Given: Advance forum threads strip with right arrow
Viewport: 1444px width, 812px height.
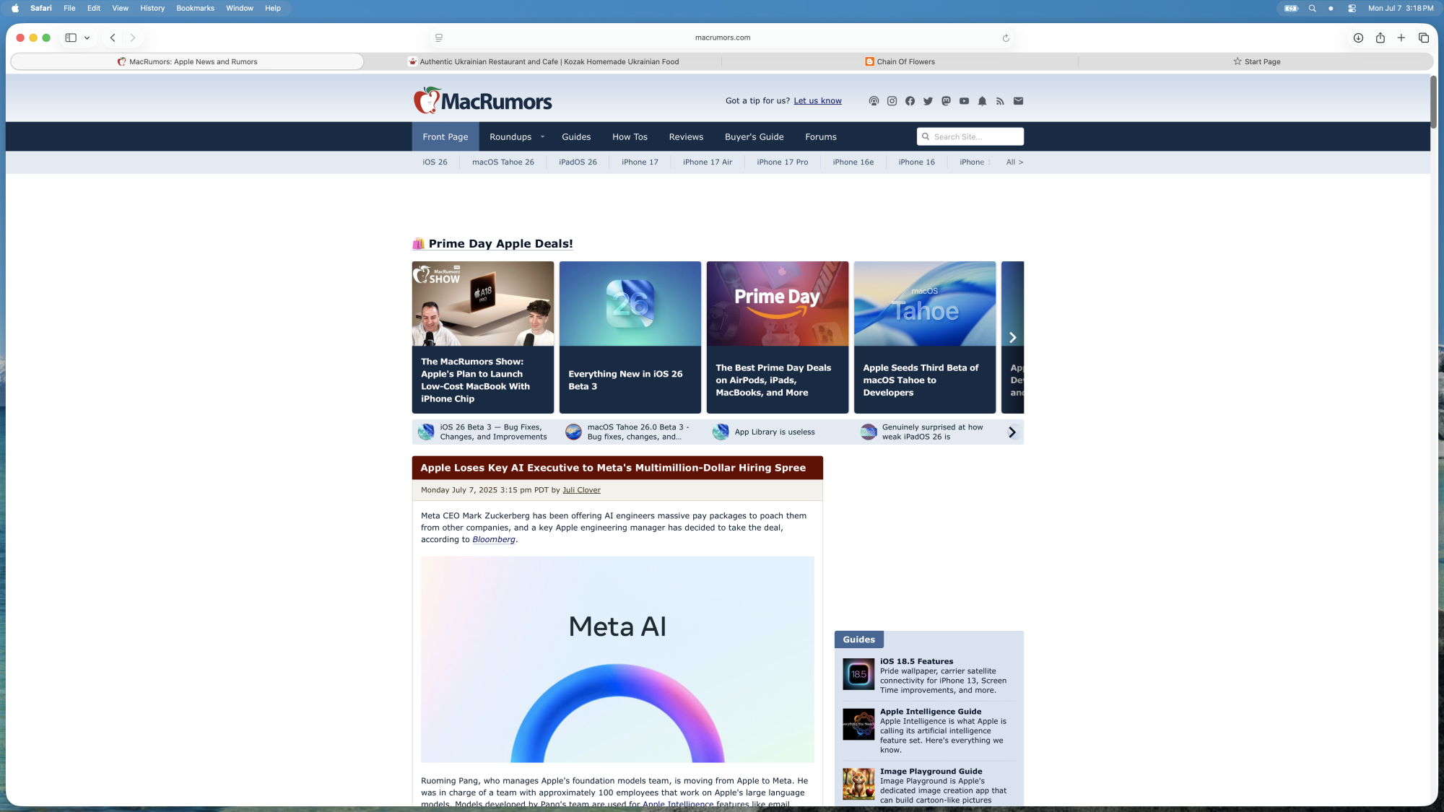Looking at the screenshot, I should point(1012,432).
